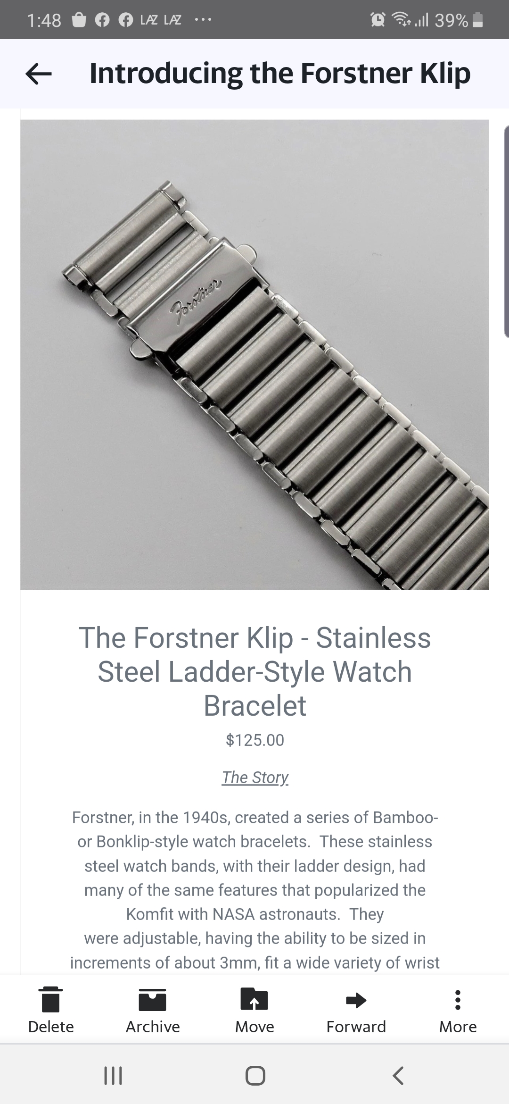Screen dimensions: 509x1104
Task: Tap the Android recent apps button
Action: (x=113, y=1076)
